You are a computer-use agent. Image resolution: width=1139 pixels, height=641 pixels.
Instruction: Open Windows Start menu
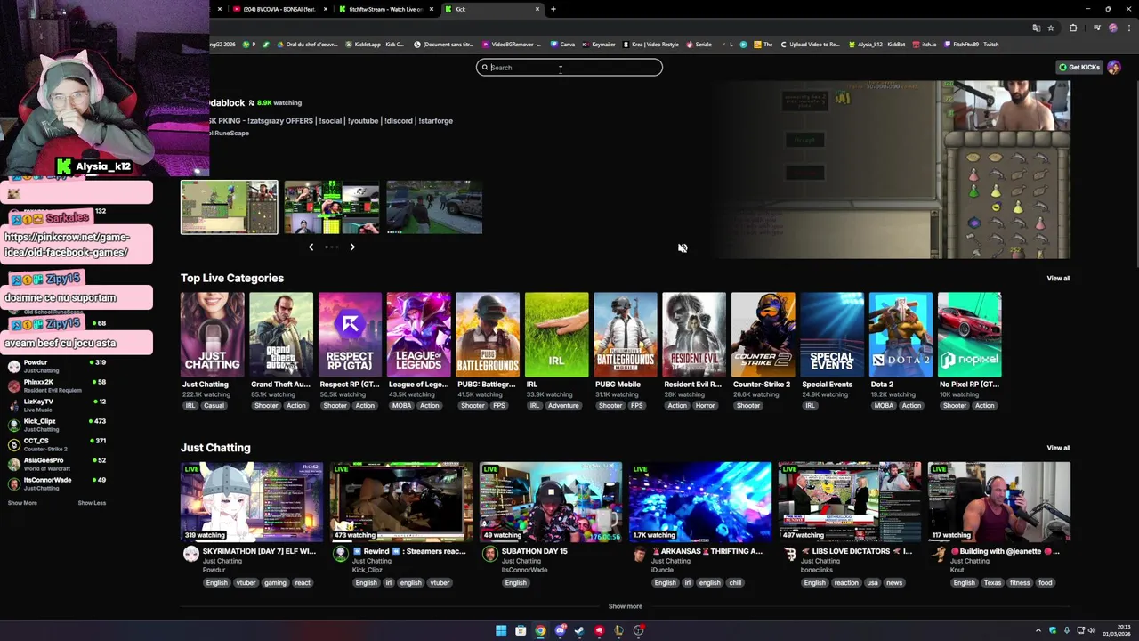tap(501, 631)
